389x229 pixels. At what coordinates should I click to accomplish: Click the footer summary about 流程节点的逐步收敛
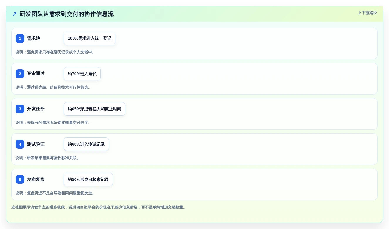(99, 207)
